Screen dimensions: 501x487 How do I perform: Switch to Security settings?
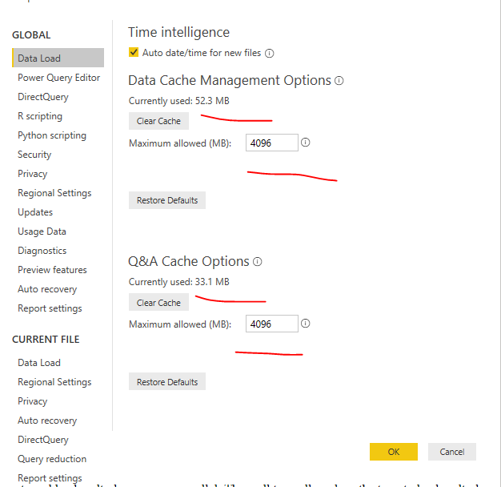click(34, 155)
